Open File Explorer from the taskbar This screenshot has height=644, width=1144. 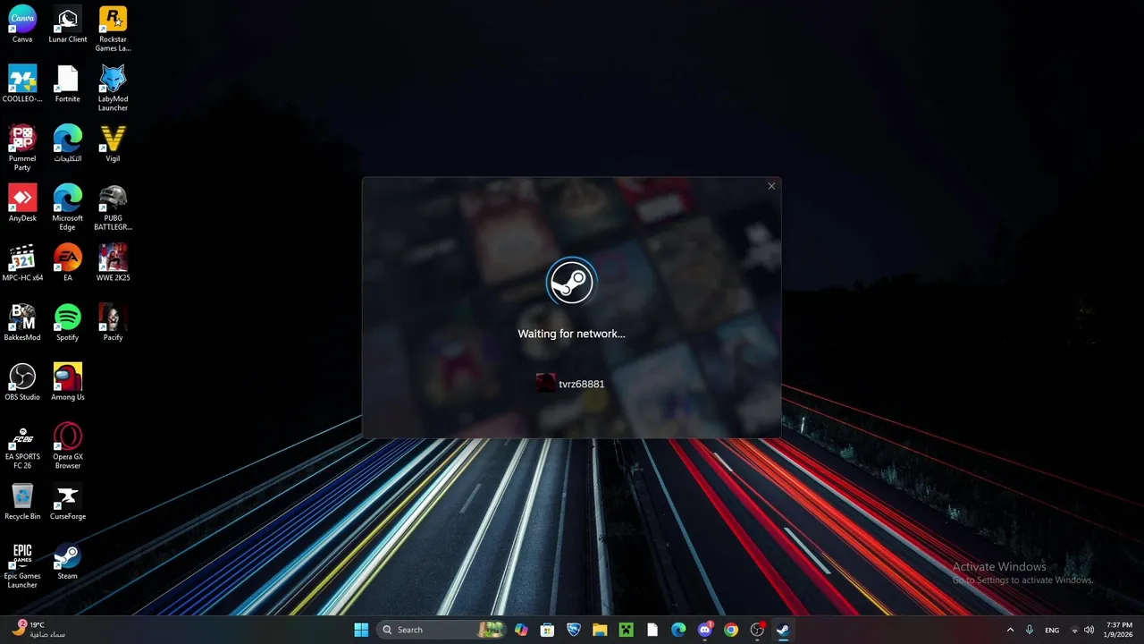coord(600,630)
